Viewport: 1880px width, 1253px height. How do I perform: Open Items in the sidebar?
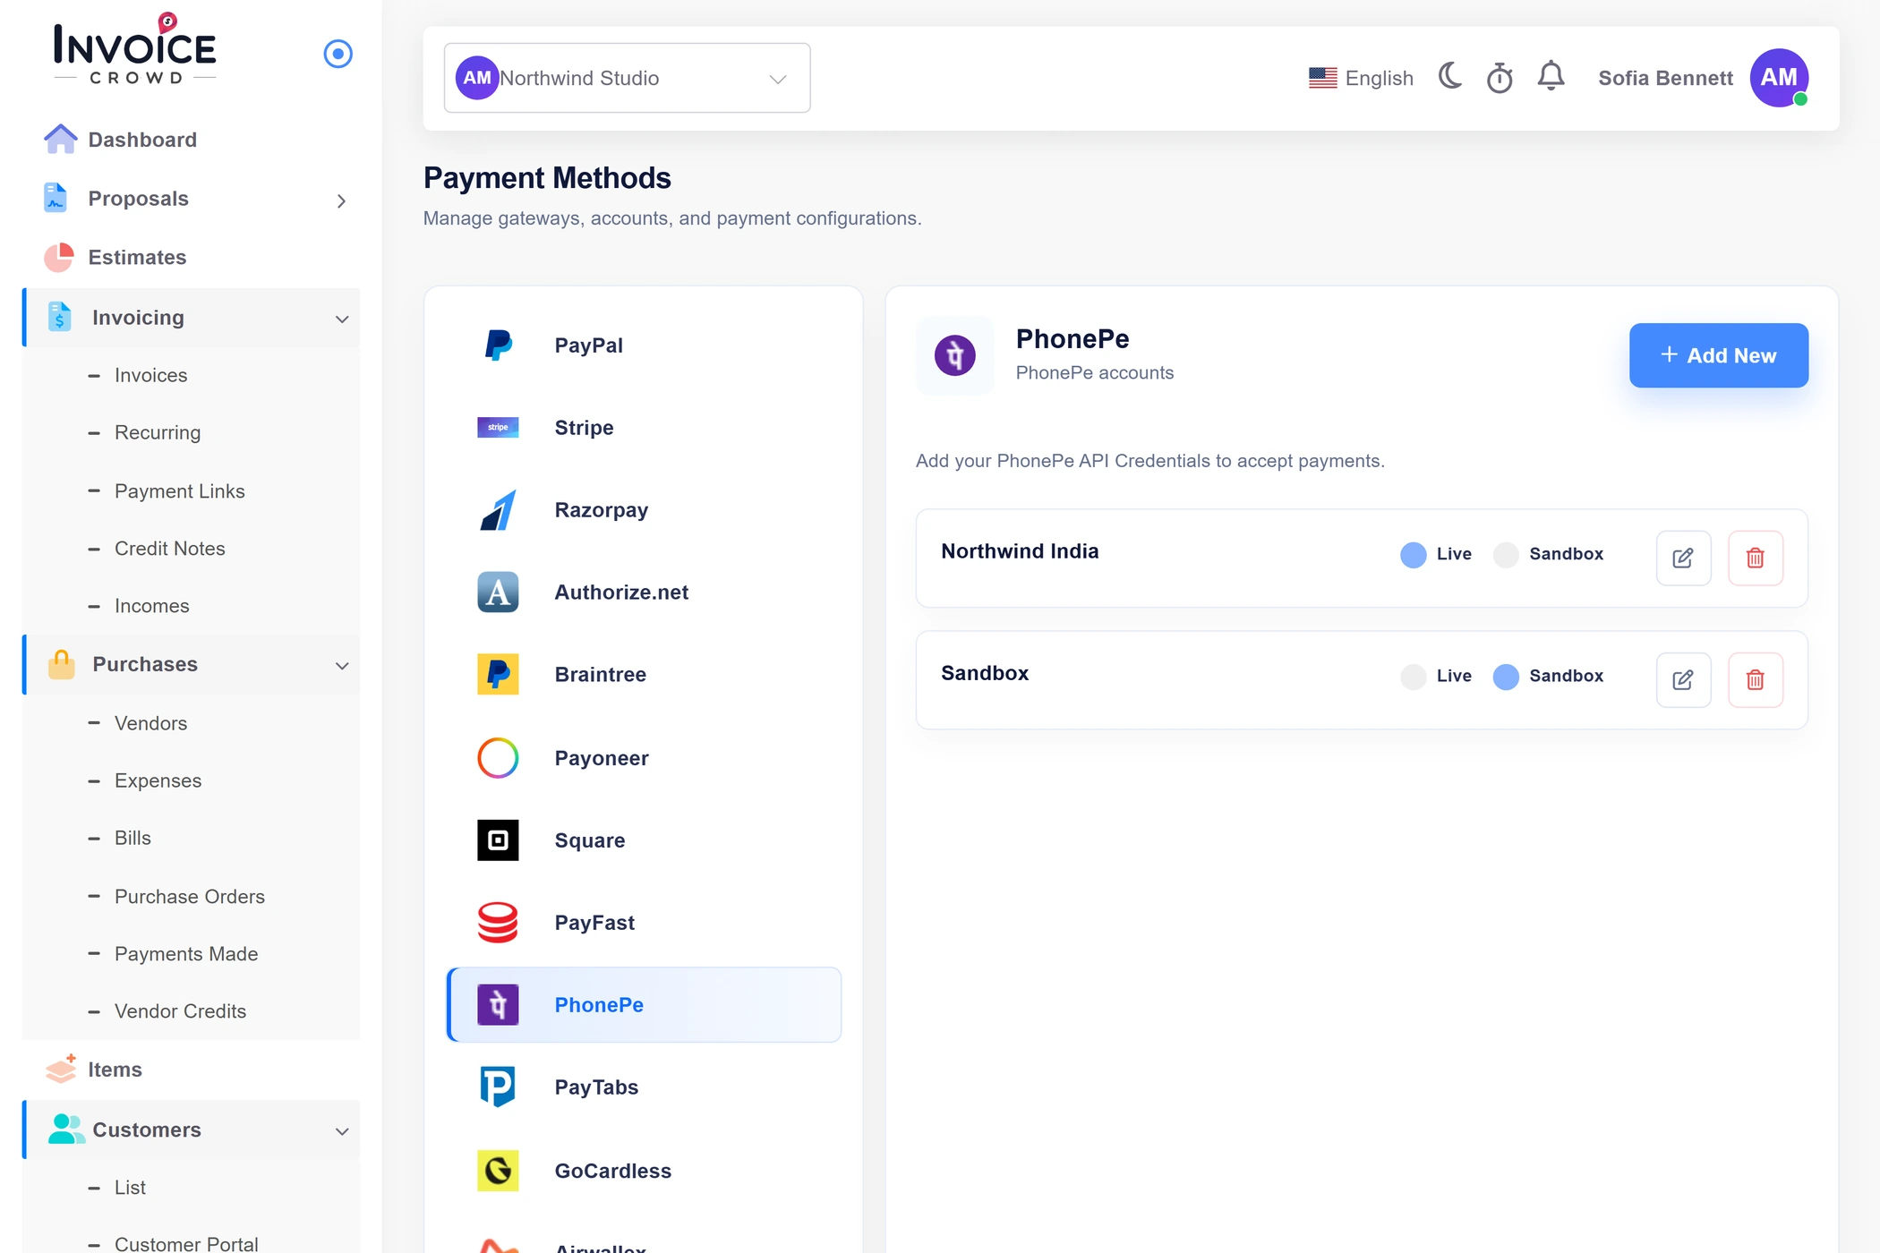(x=115, y=1070)
